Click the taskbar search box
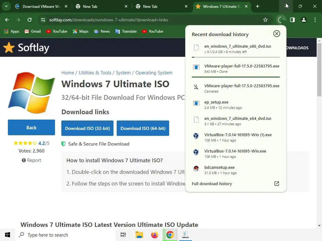 [66, 235]
